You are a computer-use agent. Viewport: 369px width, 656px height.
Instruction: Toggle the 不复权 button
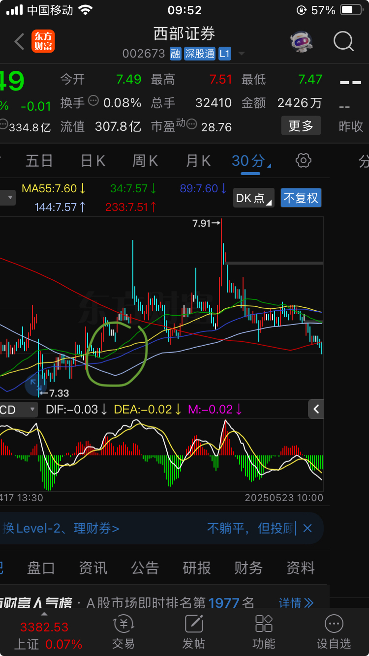[x=301, y=198]
